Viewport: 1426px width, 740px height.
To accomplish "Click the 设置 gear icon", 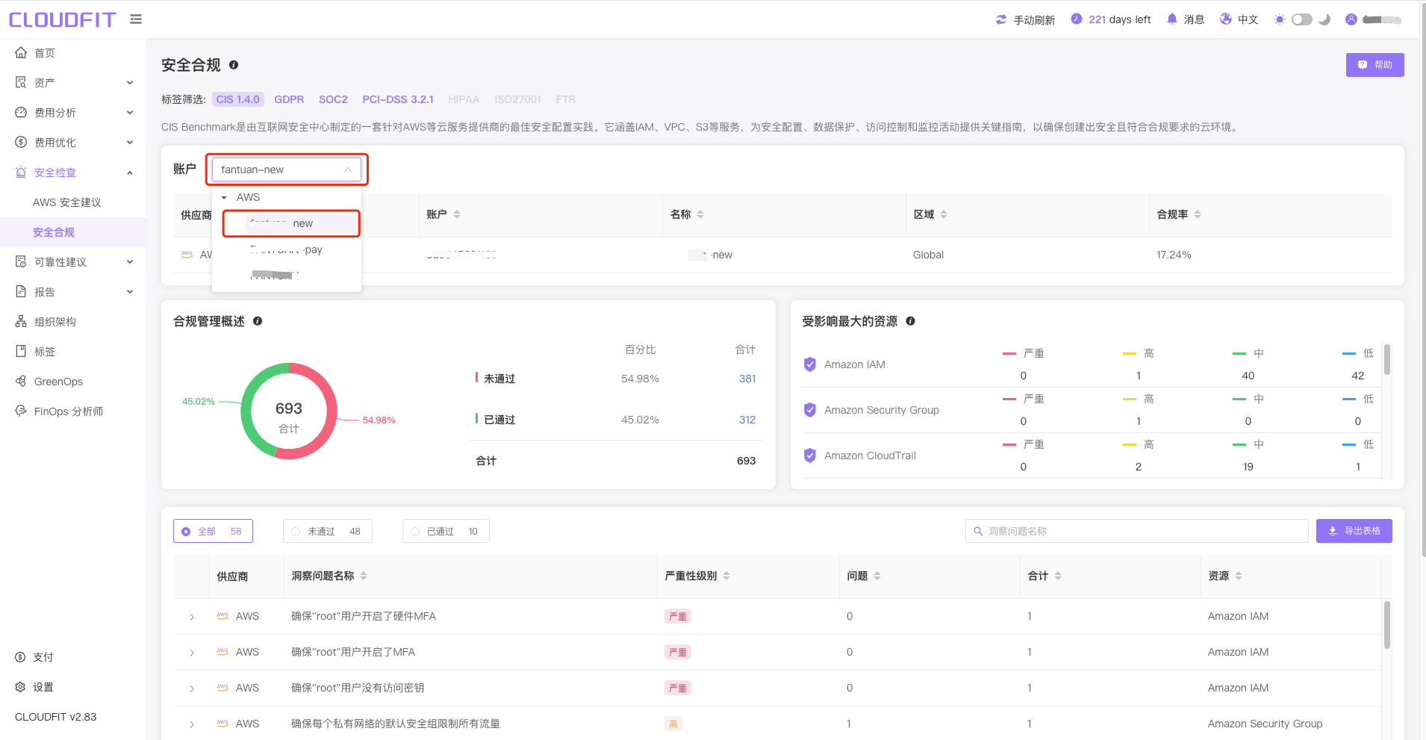I will [20, 687].
